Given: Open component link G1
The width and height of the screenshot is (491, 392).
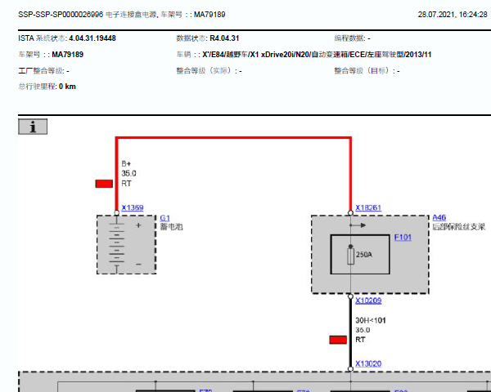Looking at the screenshot, I should [x=164, y=218].
